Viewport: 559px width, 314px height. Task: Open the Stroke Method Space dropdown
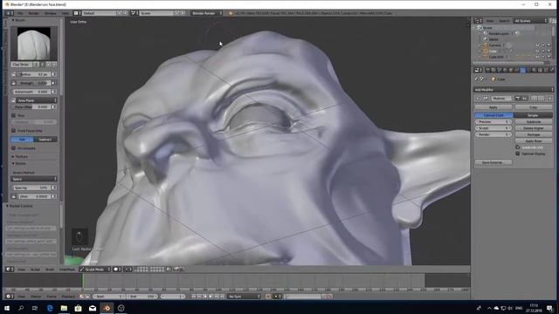[34, 179]
